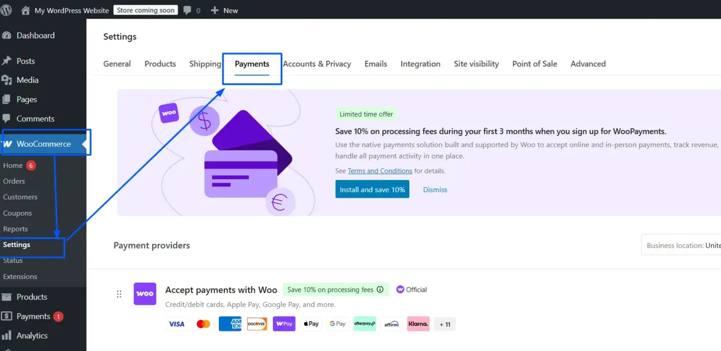The height and width of the screenshot is (351, 721).
Task: Switch to the Shipping settings tab
Action: (205, 64)
